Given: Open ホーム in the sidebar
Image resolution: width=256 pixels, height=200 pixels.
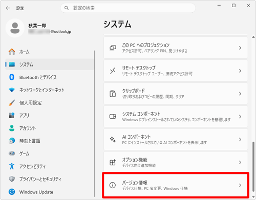Looking at the screenshot, I should coord(50,52).
